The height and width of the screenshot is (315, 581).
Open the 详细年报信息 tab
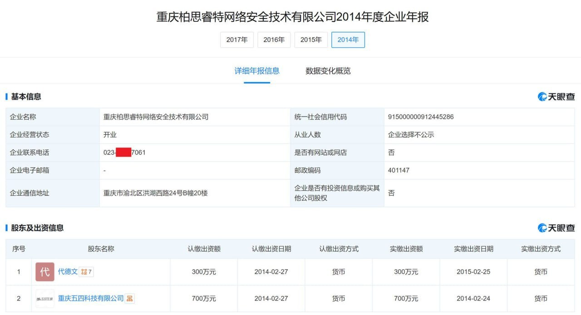257,71
